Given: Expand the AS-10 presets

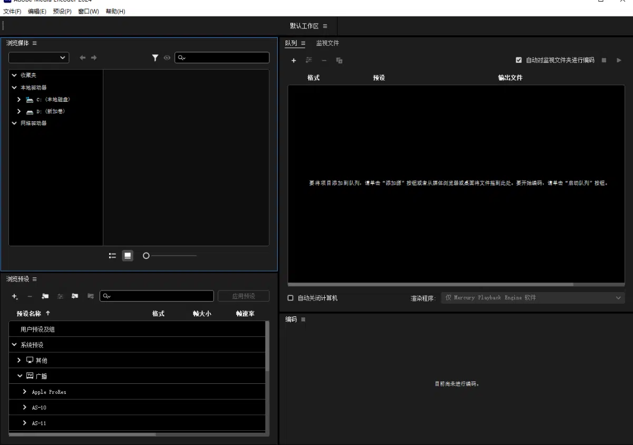Looking at the screenshot, I should point(25,408).
